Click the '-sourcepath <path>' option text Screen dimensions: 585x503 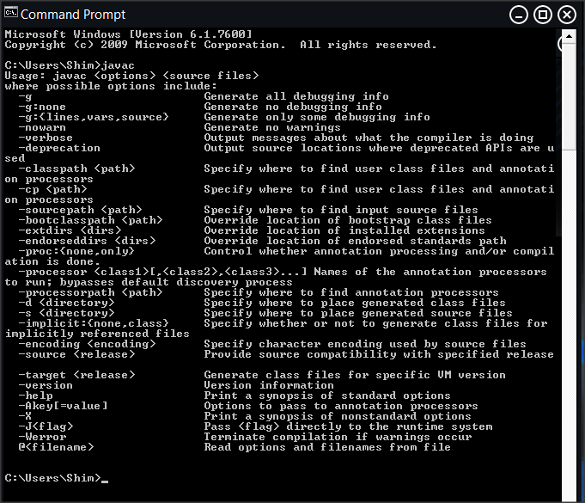[x=80, y=210]
